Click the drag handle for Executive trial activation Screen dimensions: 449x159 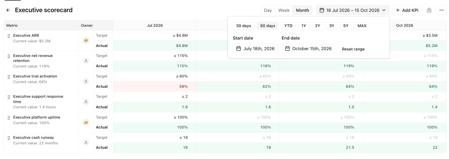(9, 77)
